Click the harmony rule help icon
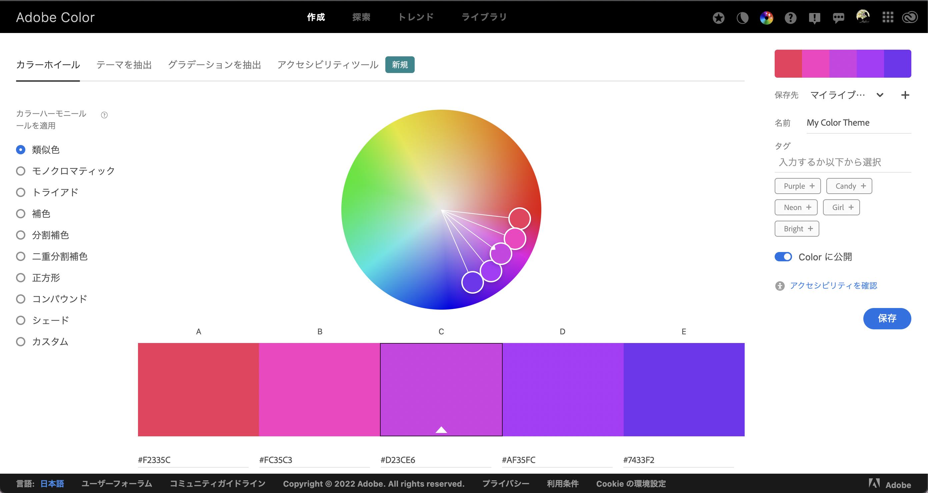The width and height of the screenshot is (928, 493). pyautogui.click(x=104, y=115)
